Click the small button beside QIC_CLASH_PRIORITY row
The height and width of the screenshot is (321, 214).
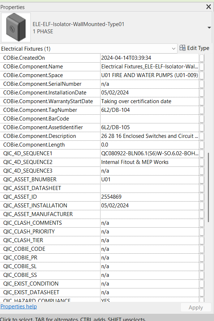[202, 232]
